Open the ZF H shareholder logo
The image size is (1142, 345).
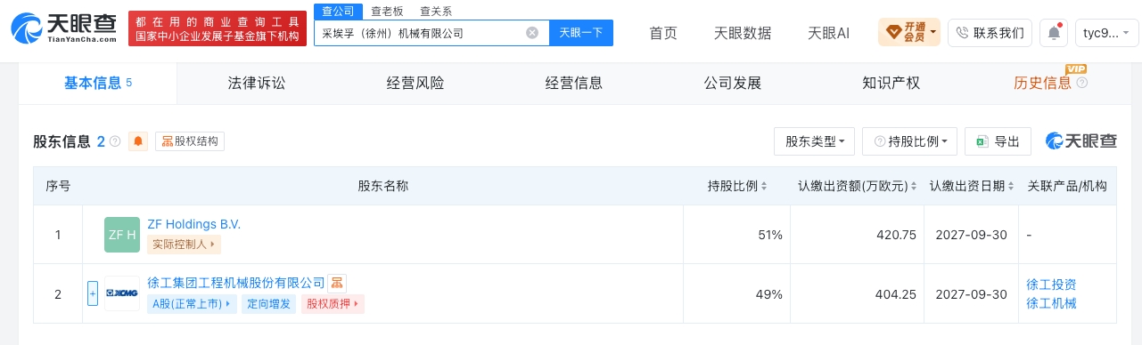[x=122, y=235]
